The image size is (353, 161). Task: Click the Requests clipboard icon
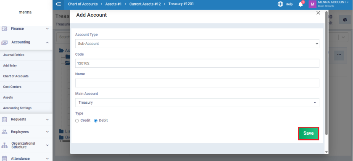point(5,119)
